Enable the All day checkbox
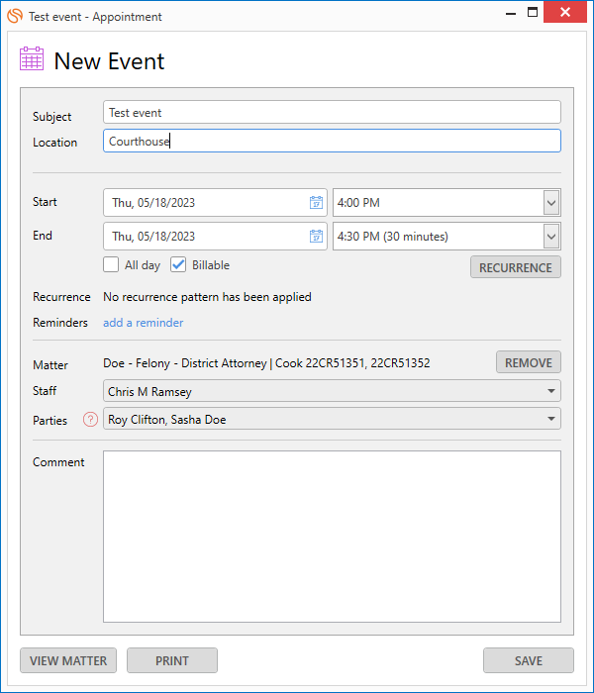Screen dimensions: 594x693 coord(112,265)
